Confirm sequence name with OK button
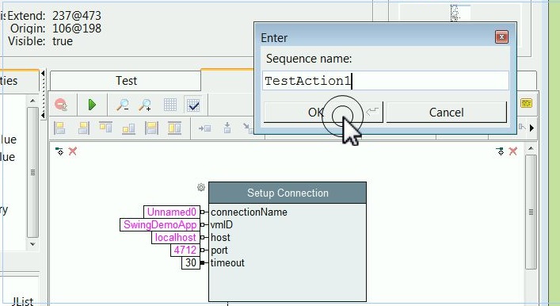This screenshot has width=560, height=306. [323, 113]
